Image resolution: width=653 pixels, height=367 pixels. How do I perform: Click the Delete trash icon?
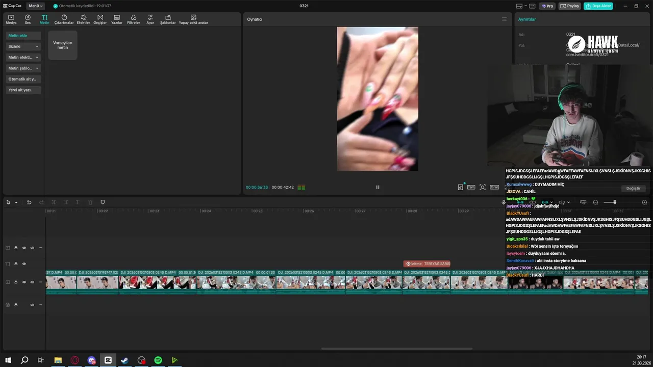[x=90, y=202]
